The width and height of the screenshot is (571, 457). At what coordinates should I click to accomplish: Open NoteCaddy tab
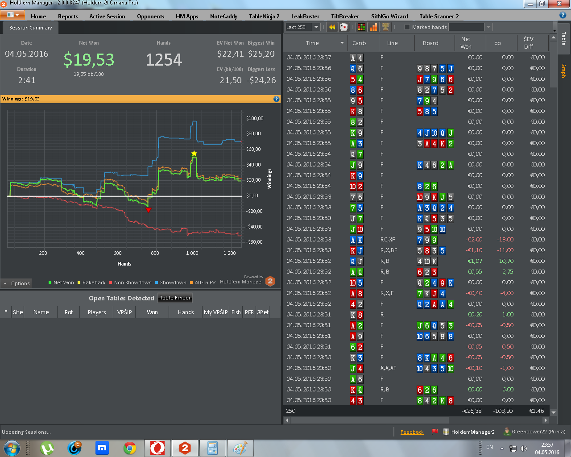point(223,17)
